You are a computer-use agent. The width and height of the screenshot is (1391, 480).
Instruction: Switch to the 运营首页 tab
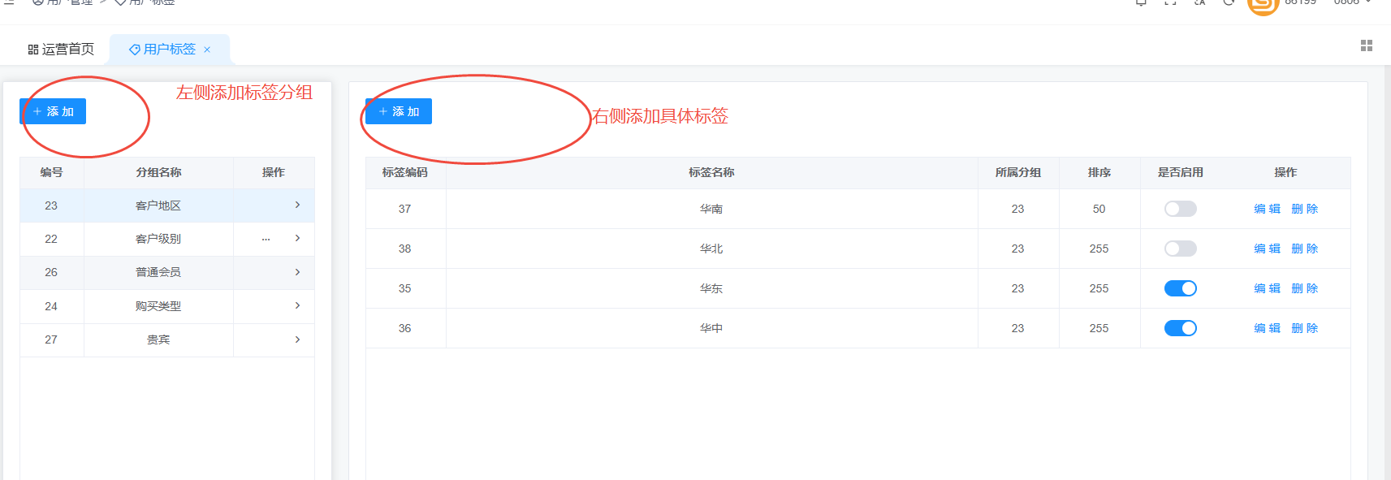coord(61,50)
